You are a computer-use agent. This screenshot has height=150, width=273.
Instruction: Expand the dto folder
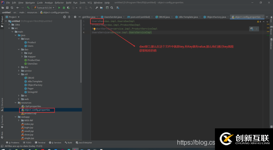click(x=19, y=67)
